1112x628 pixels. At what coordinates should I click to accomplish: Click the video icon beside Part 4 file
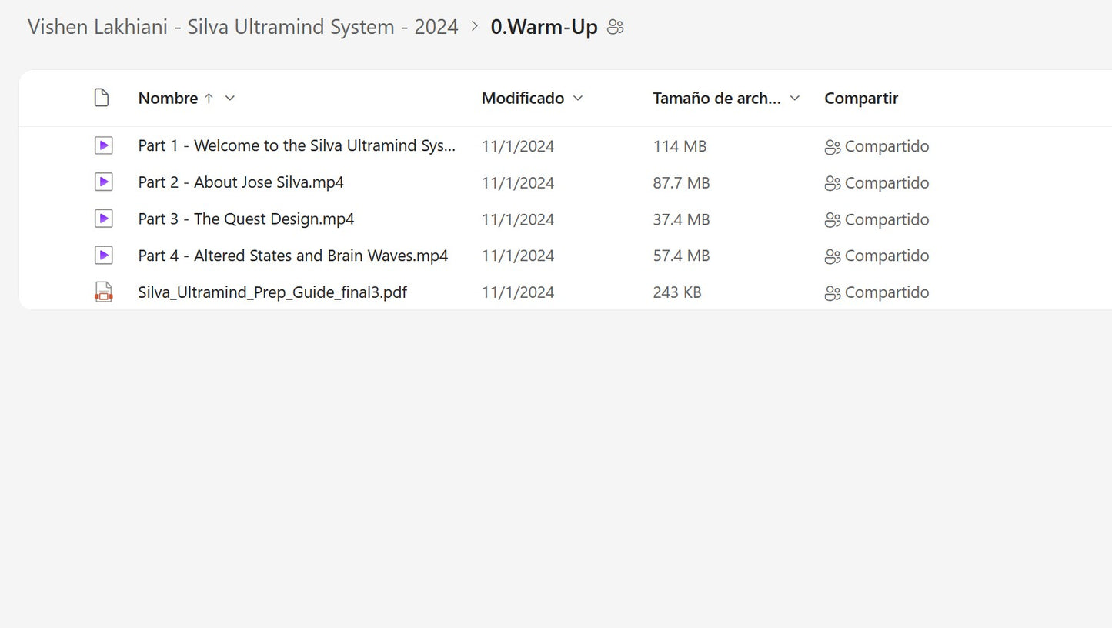(x=103, y=256)
